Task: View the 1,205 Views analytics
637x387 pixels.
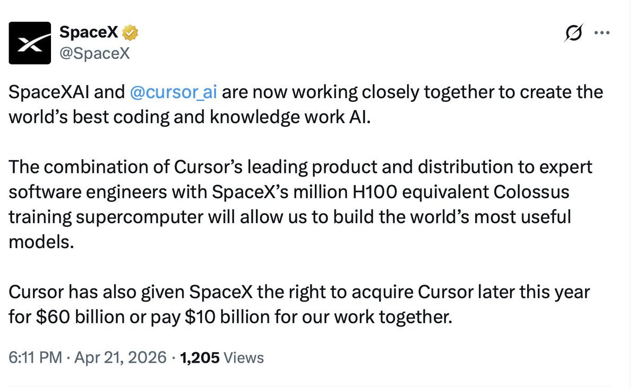Action: (x=222, y=357)
